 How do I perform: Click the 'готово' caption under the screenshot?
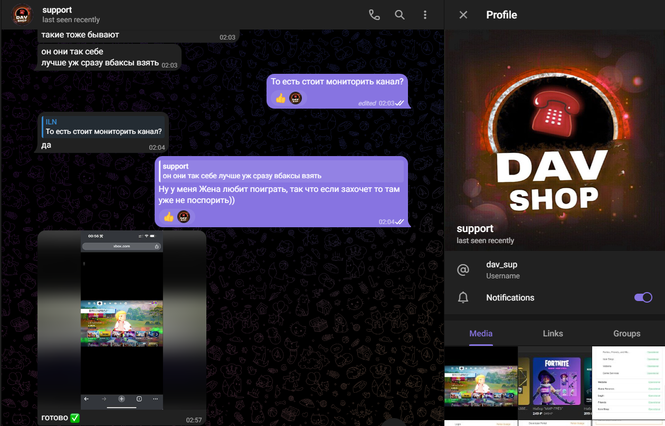click(61, 418)
